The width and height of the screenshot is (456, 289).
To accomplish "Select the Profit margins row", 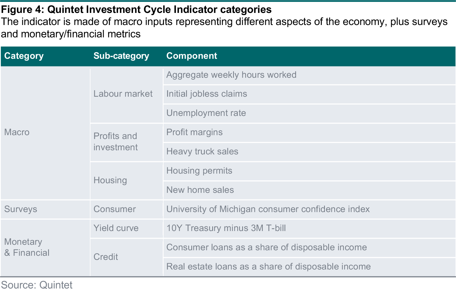I will click(309, 133).
